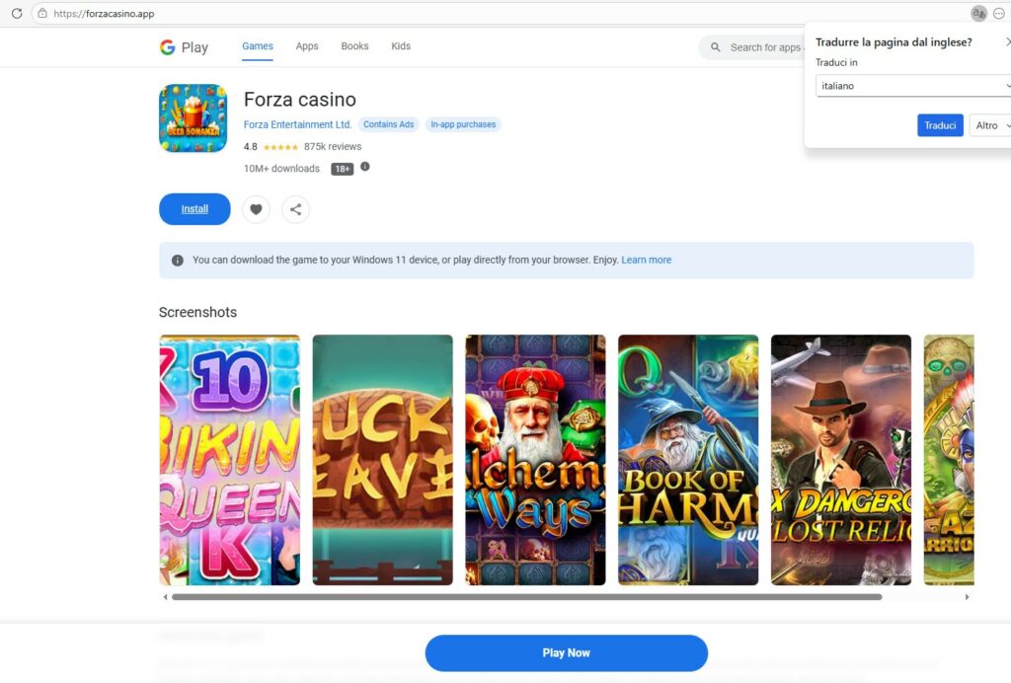
Task: Click the Play Now button
Action: tap(566, 652)
